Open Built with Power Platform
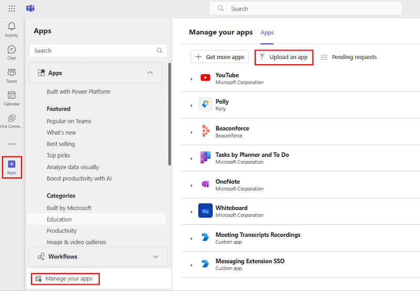The image size is (420, 291). click(78, 92)
